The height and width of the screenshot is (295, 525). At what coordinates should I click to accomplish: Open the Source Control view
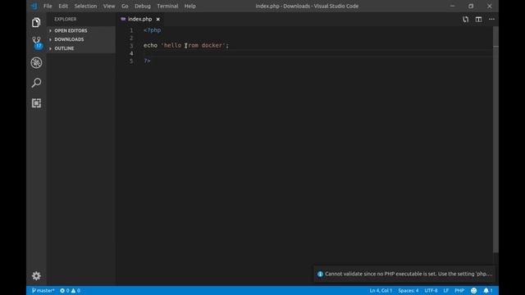36,43
